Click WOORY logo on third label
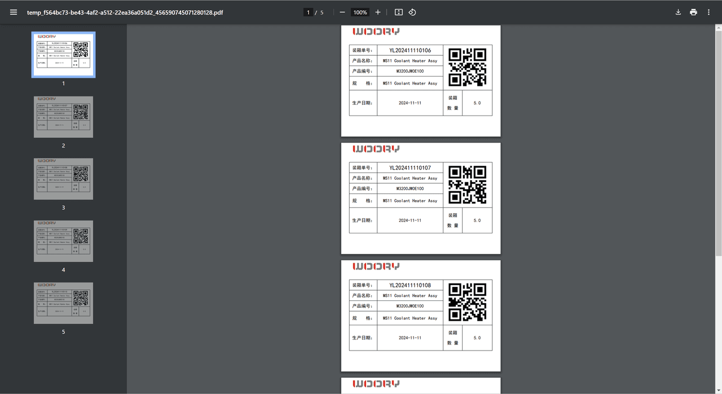Viewport: 722px width, 394px height. coord(376,266)
